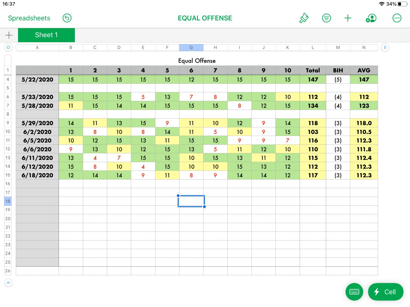410x307 pixels.
Task: Show the keyboard using green keyboard button
Action: point(354,292)
